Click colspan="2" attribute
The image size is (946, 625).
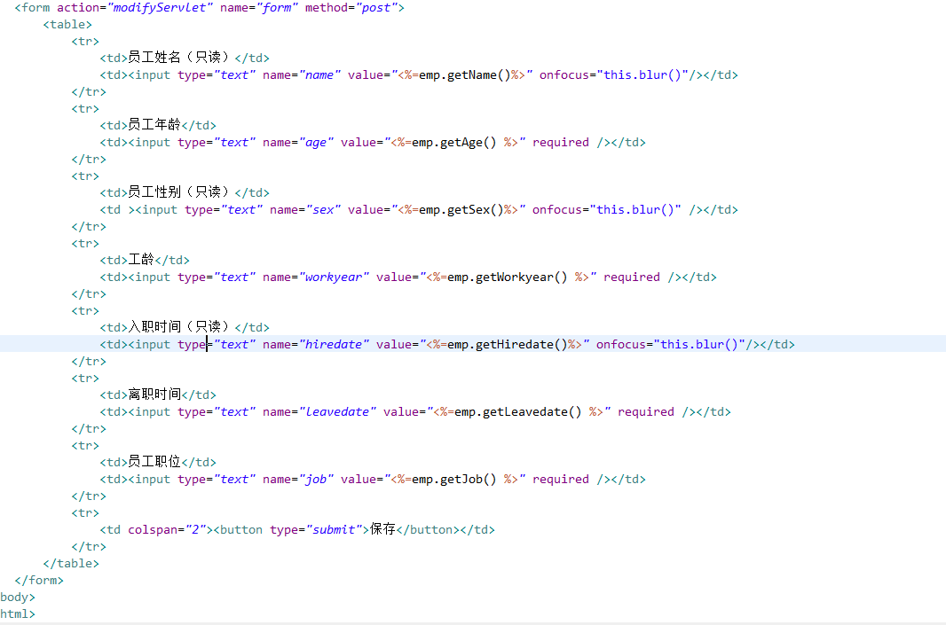[167, 530]
